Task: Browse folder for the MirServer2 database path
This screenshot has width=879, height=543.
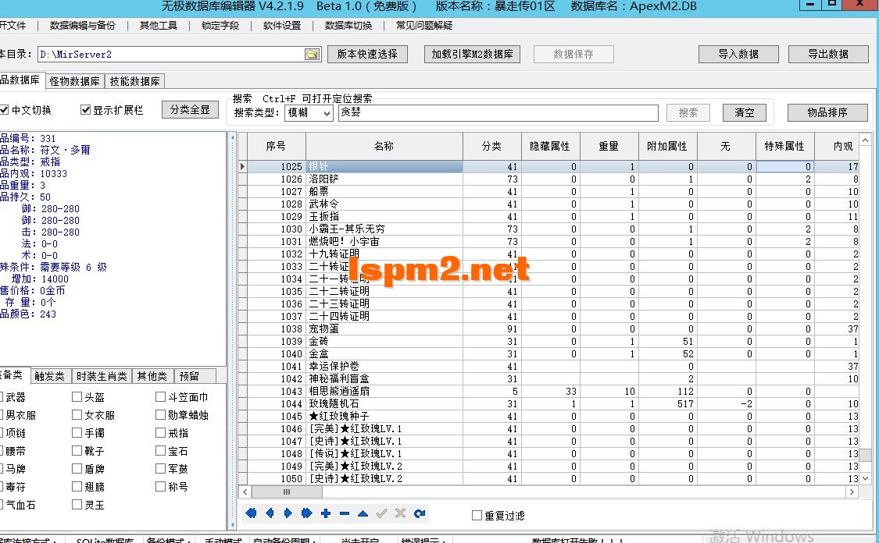Action: tap(311, 54)
